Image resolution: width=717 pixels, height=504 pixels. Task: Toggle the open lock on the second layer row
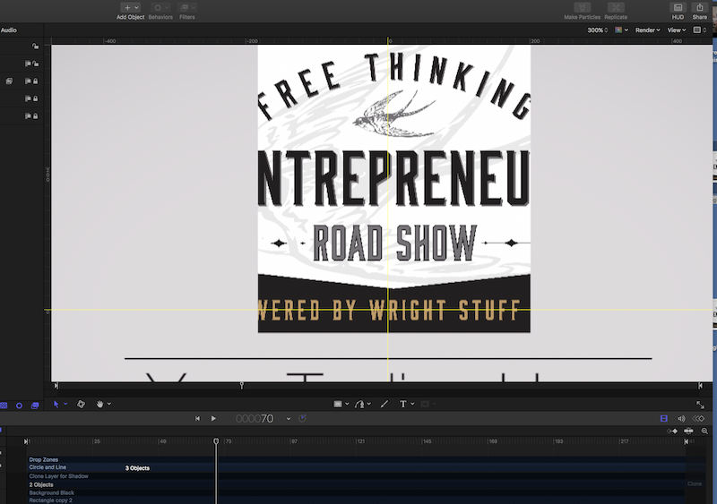(35, 64)
